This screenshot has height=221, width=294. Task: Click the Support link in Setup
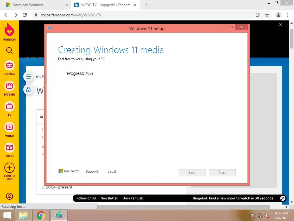click(92, 172)
